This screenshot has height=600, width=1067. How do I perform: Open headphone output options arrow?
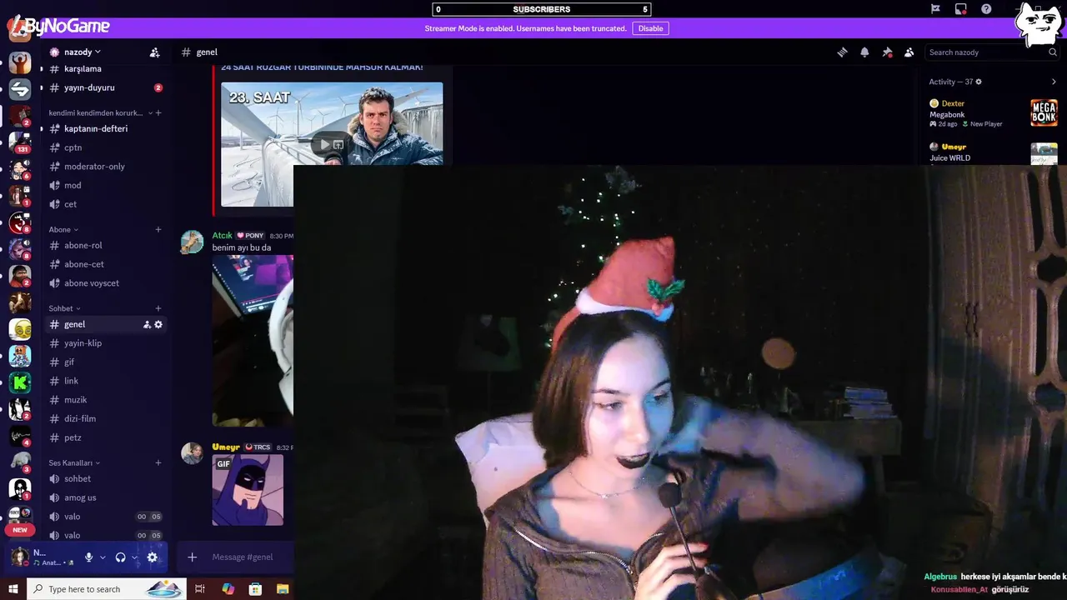(134, 557)
